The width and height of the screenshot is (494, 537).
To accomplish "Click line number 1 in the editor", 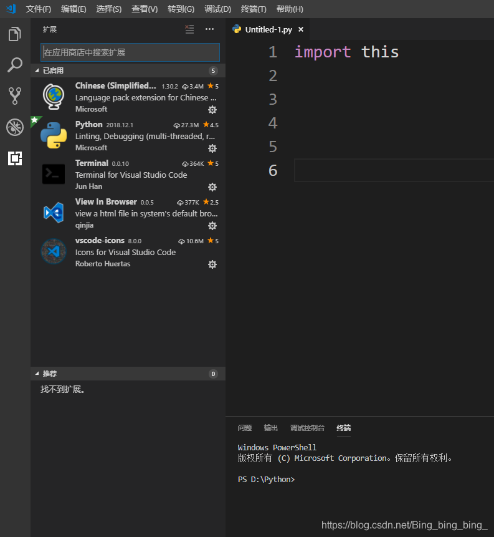I will (273, 52).
